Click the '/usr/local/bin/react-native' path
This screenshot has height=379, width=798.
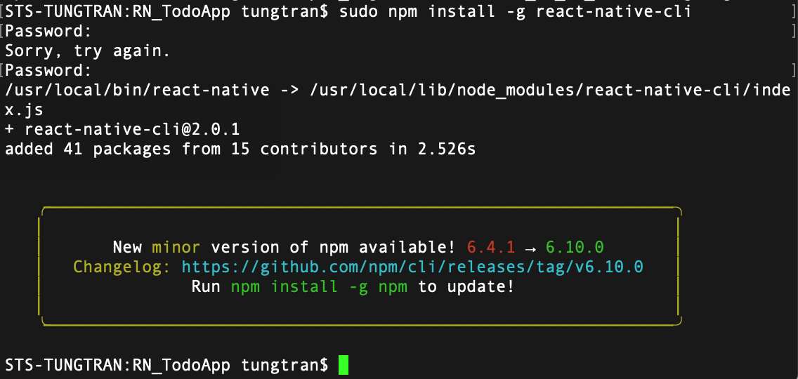(x=137, y=91)
